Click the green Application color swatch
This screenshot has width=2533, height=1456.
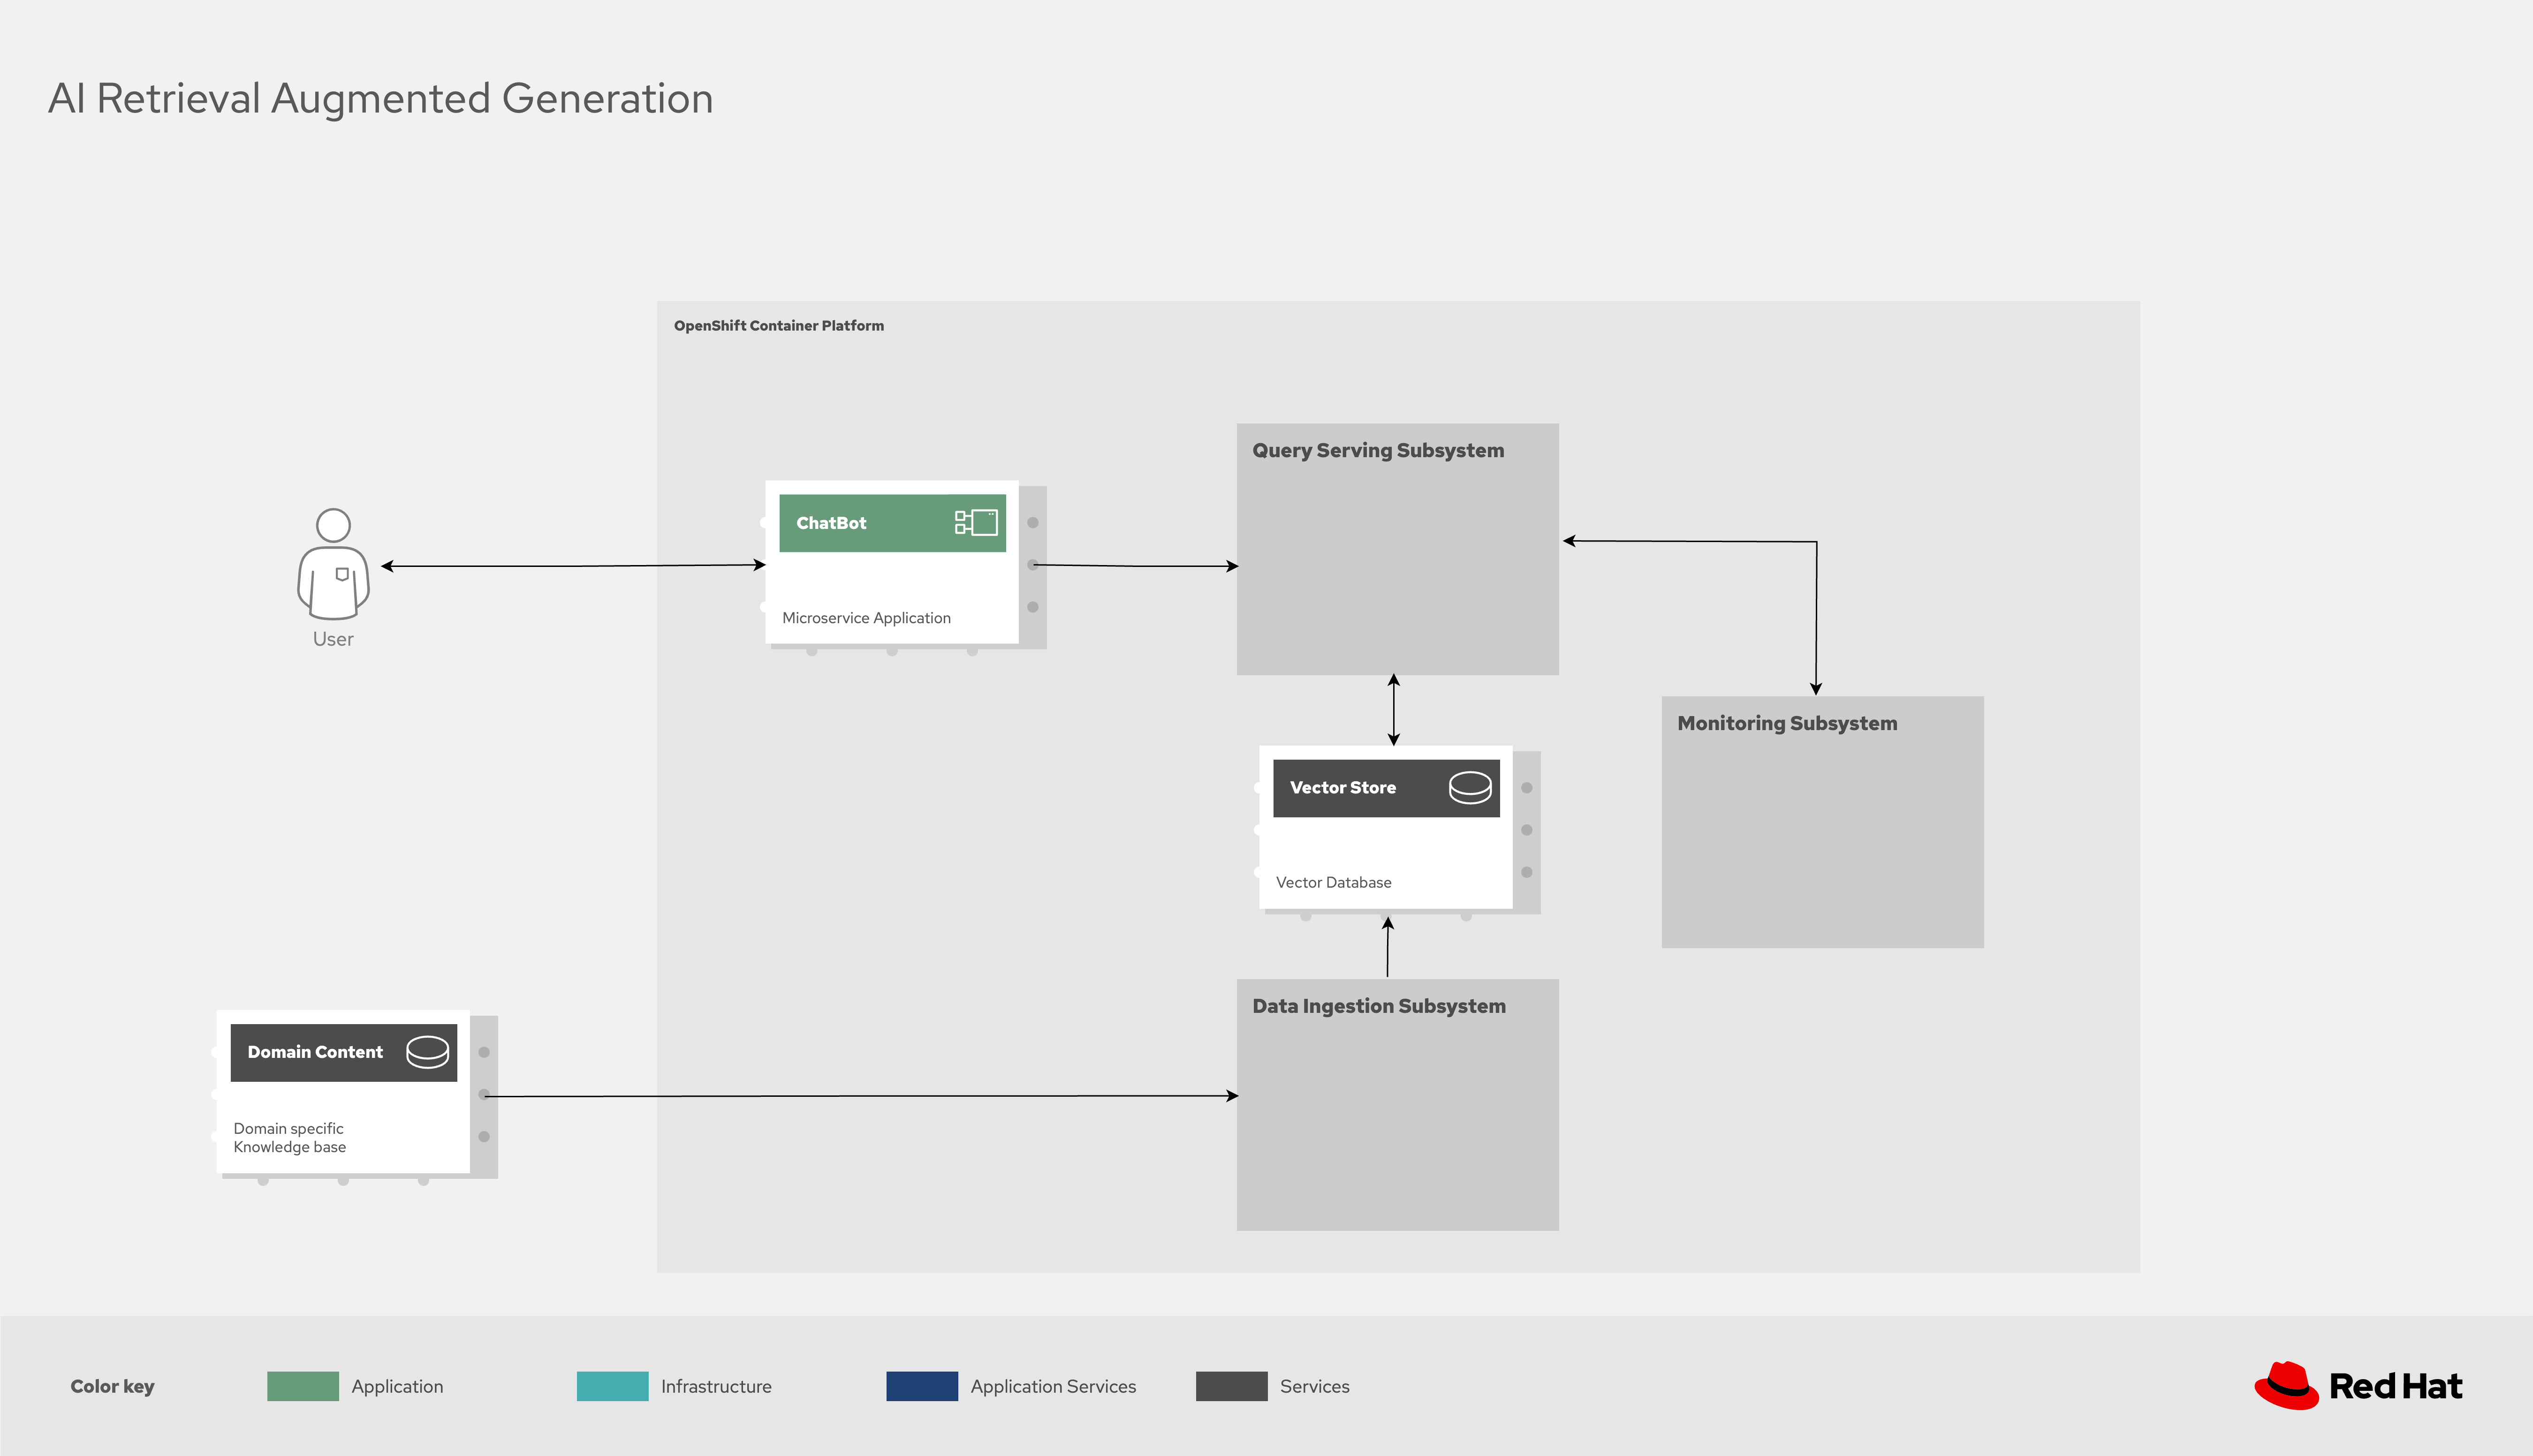point(303,1386)
